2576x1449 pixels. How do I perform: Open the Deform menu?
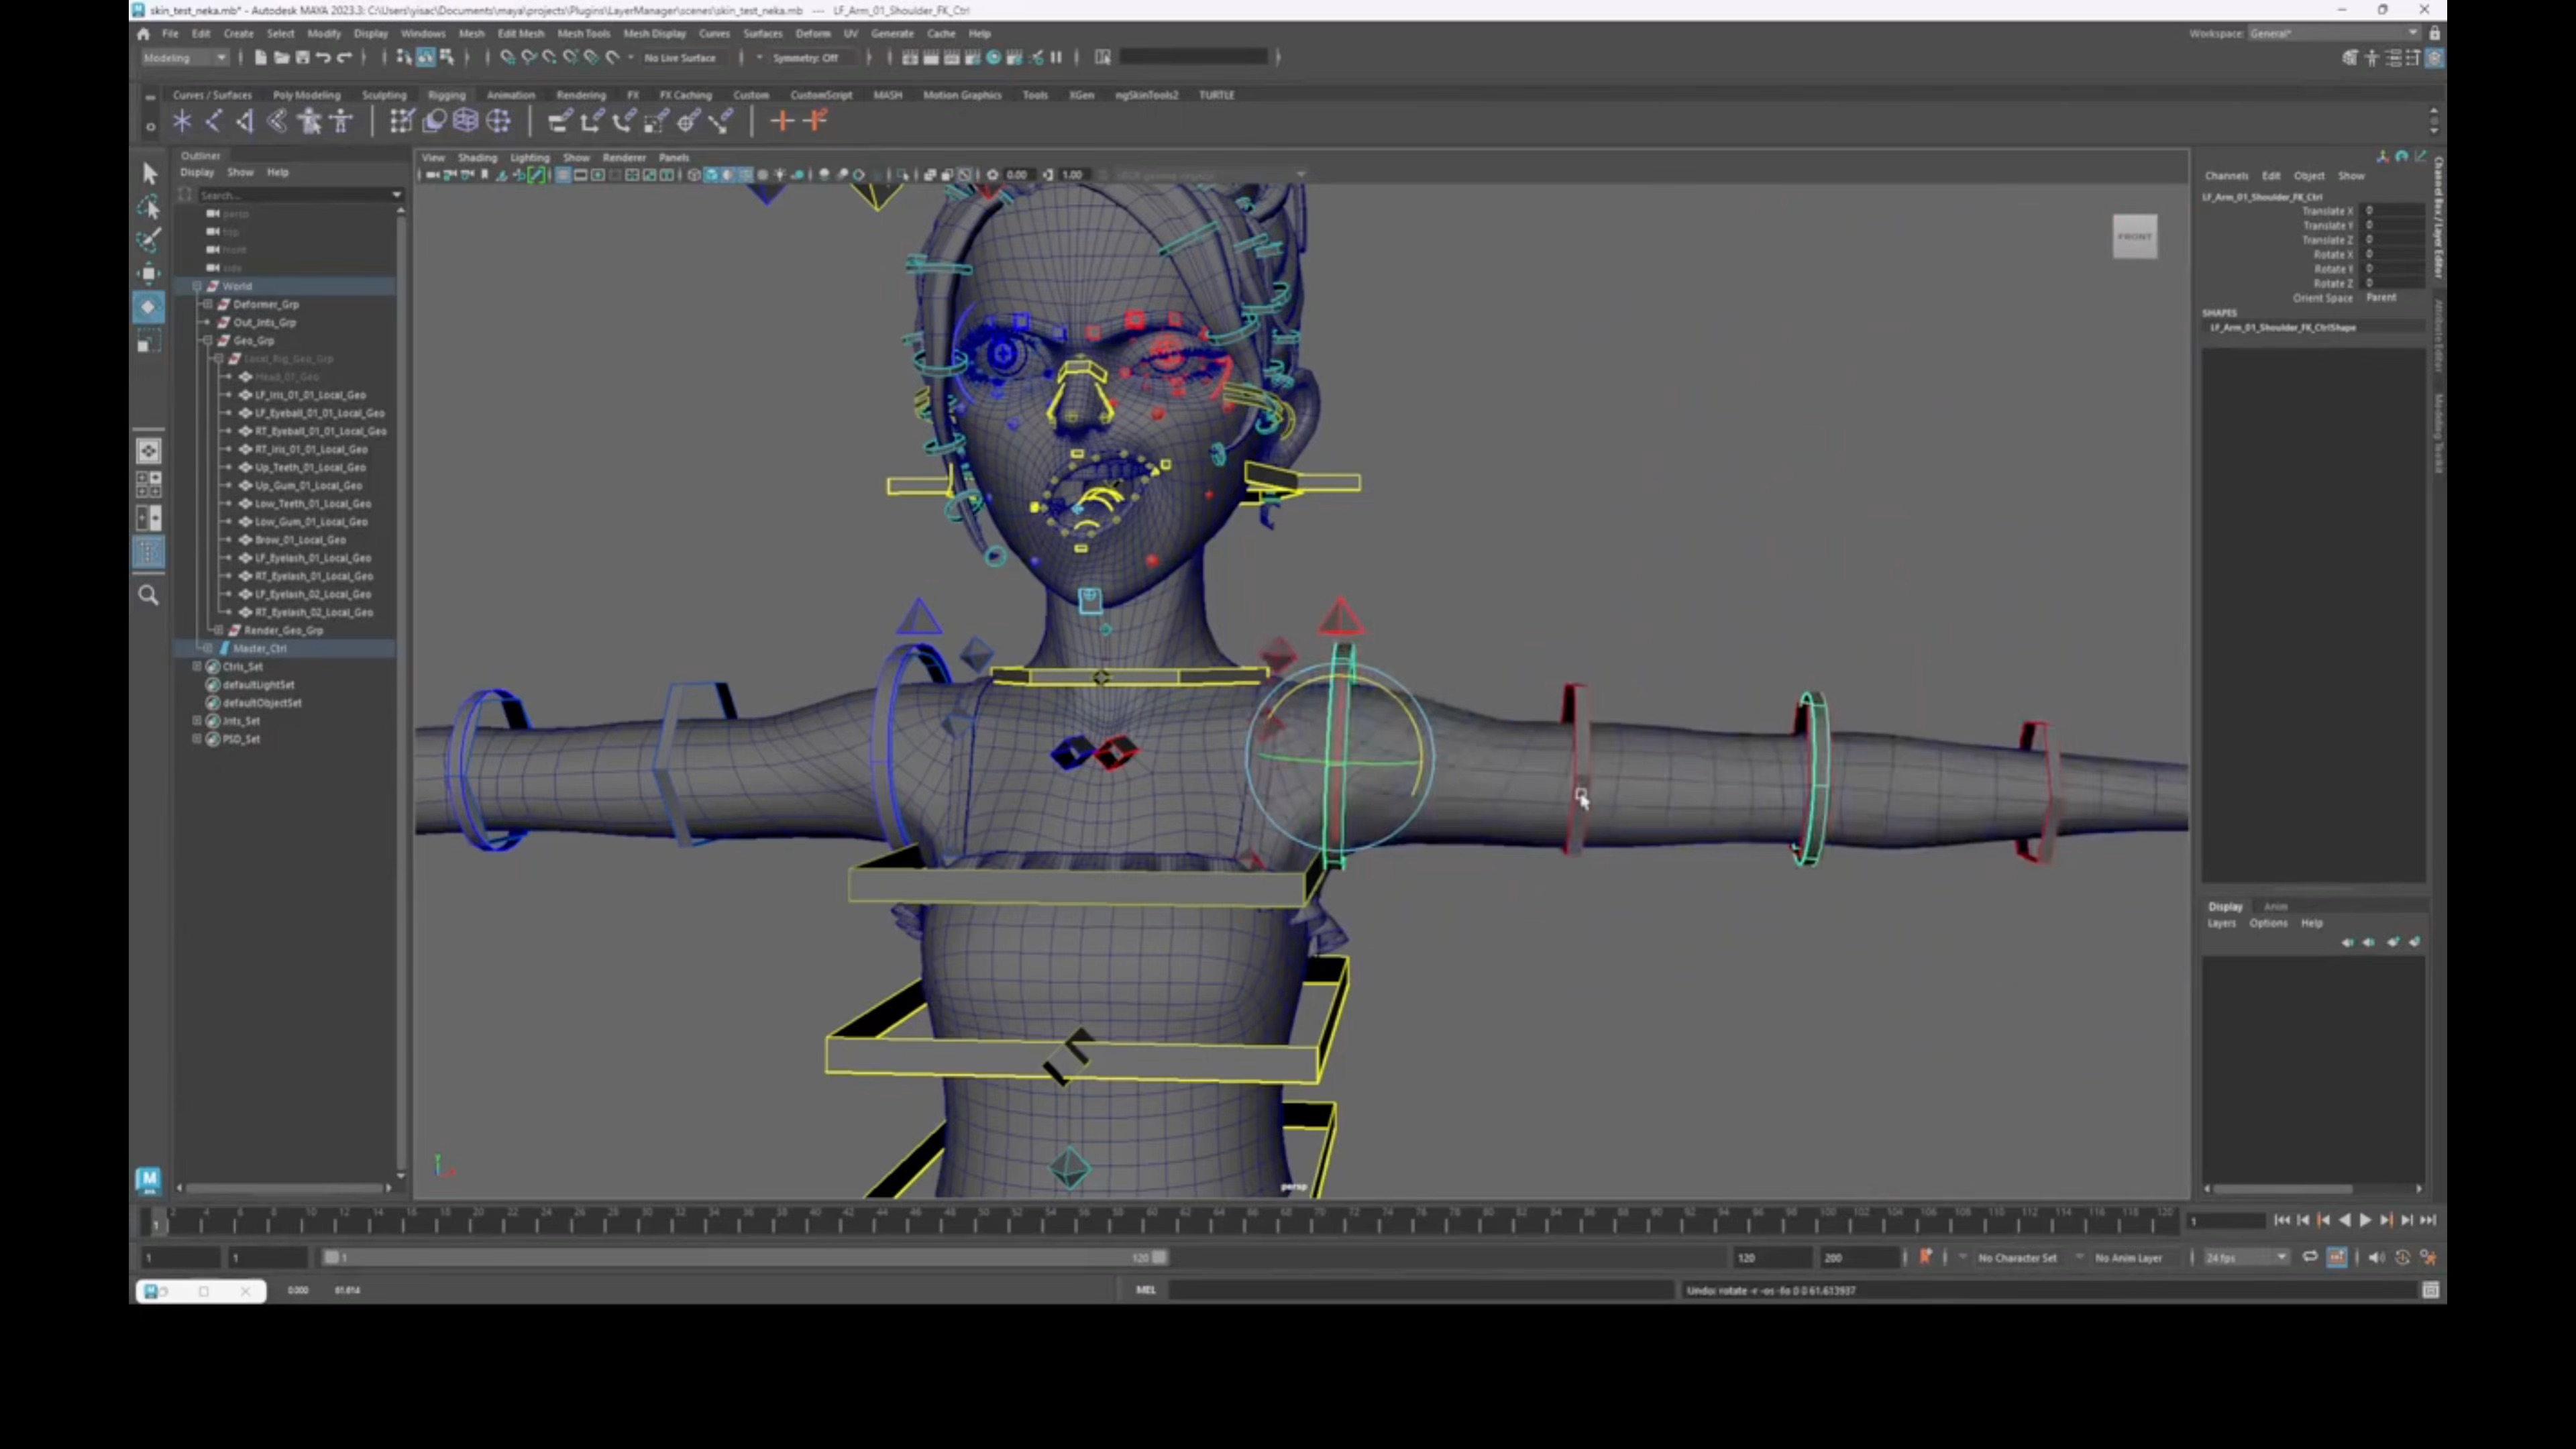coord(812,33)
